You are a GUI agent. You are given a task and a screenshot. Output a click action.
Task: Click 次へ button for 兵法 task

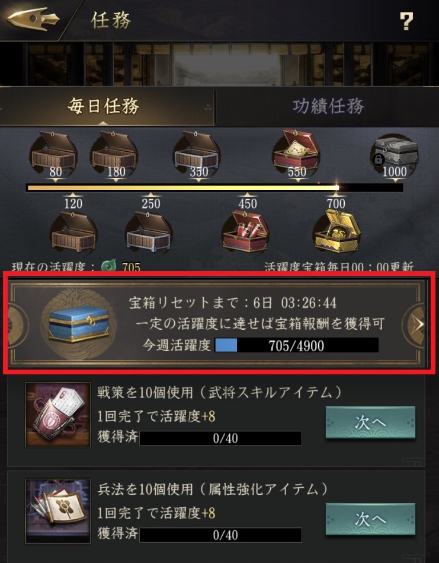click(370, 519)
